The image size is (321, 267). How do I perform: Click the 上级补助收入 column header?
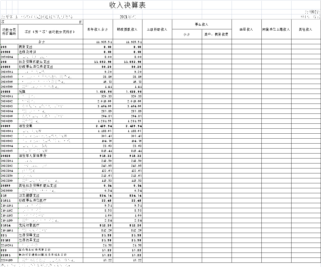[x=157, y=29]
